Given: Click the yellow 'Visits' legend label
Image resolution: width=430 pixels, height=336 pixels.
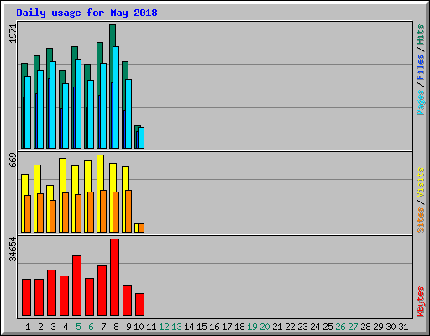Looking at the screenshot, I should 420,182.
